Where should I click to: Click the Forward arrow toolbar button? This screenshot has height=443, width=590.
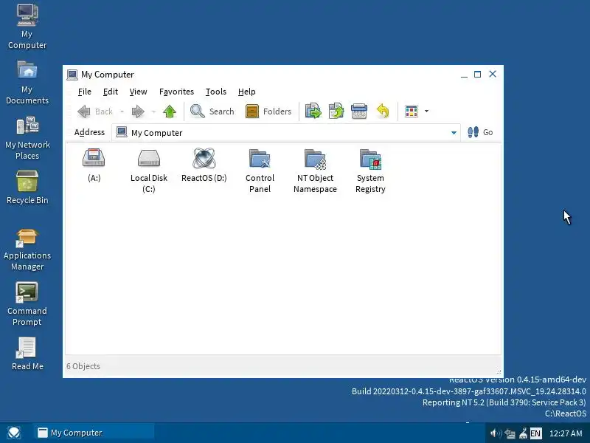(138, 111)
